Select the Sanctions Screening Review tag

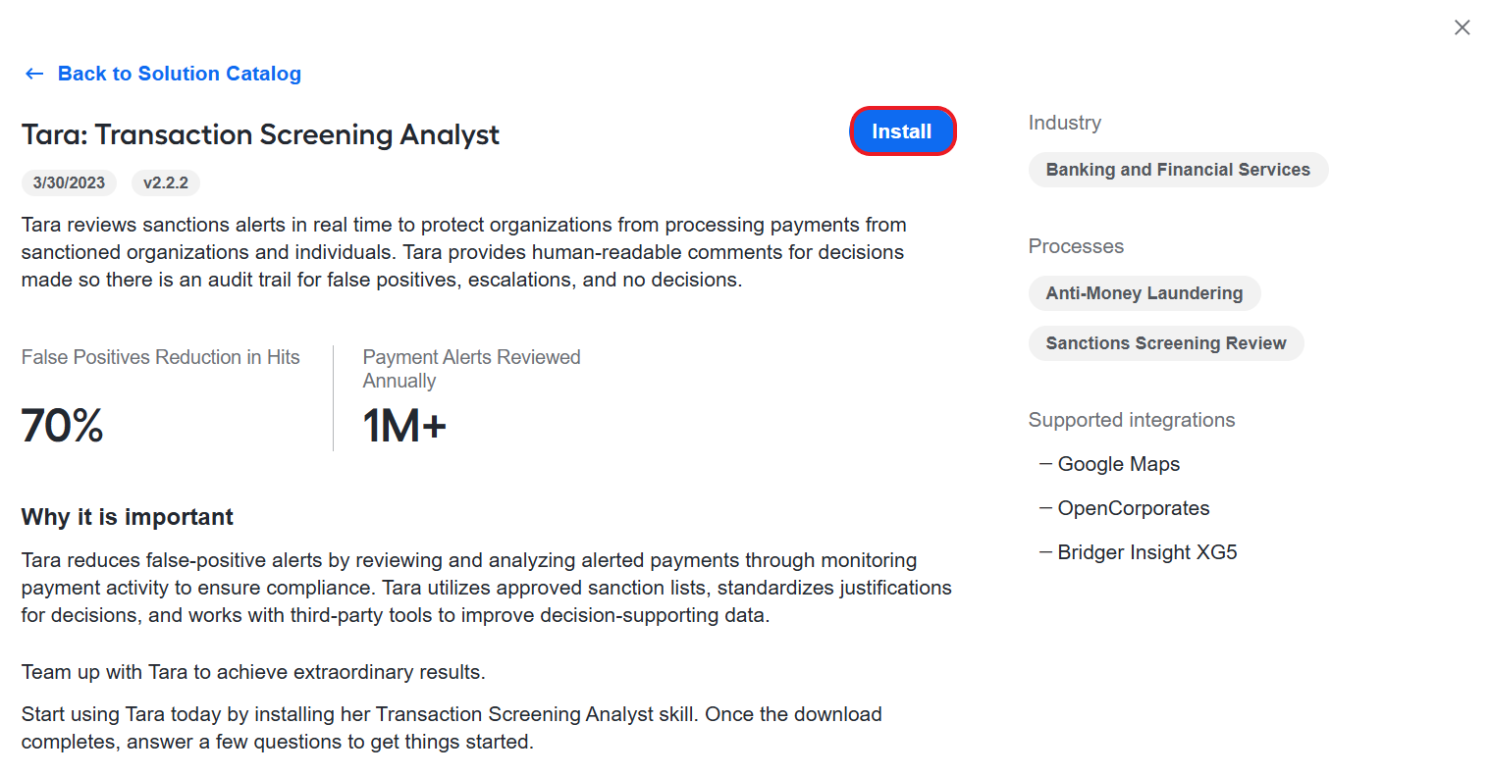(x=1166, y=343)
